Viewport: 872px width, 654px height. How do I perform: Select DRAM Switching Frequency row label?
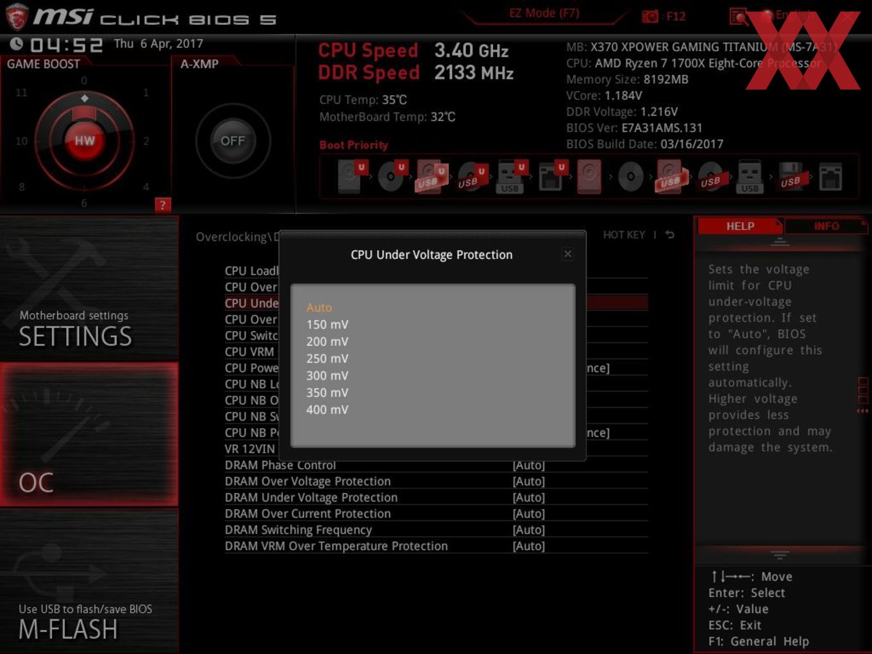[x=298, y=530]
